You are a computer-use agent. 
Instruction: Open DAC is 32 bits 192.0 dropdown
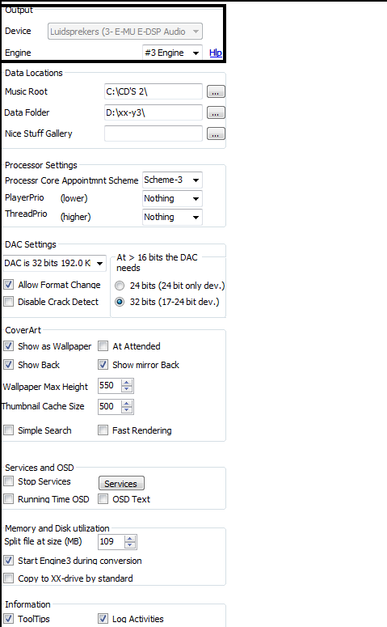coord(54,263)
